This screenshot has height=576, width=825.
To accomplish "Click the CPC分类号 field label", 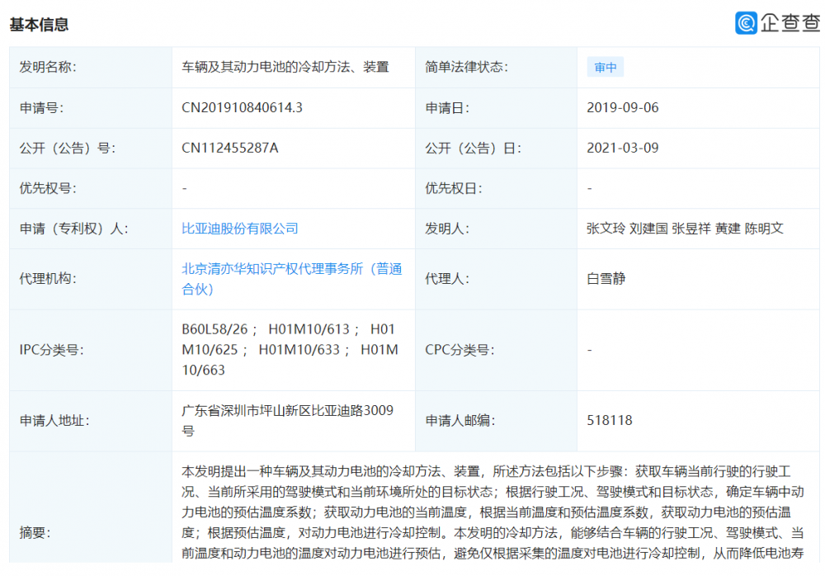I will [x=460, y=350].
